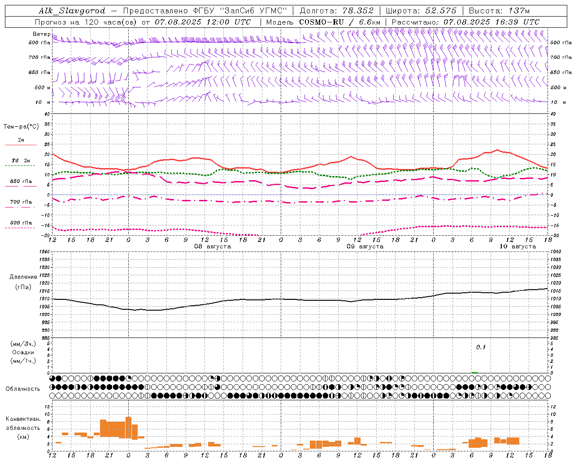Click the "Осадки" precipitation label
This screenshot has height=459, width=574.
tap(23, 353)
